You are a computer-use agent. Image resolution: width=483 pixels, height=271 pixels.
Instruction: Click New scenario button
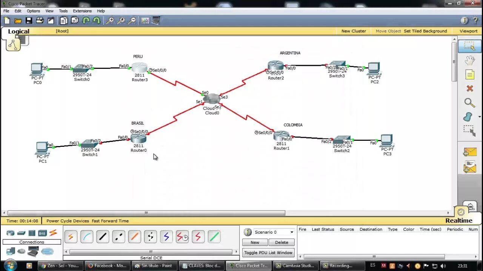click(255, 242)
